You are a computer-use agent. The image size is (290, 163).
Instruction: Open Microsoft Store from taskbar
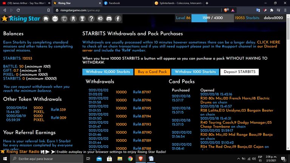(x=109, y=159)
